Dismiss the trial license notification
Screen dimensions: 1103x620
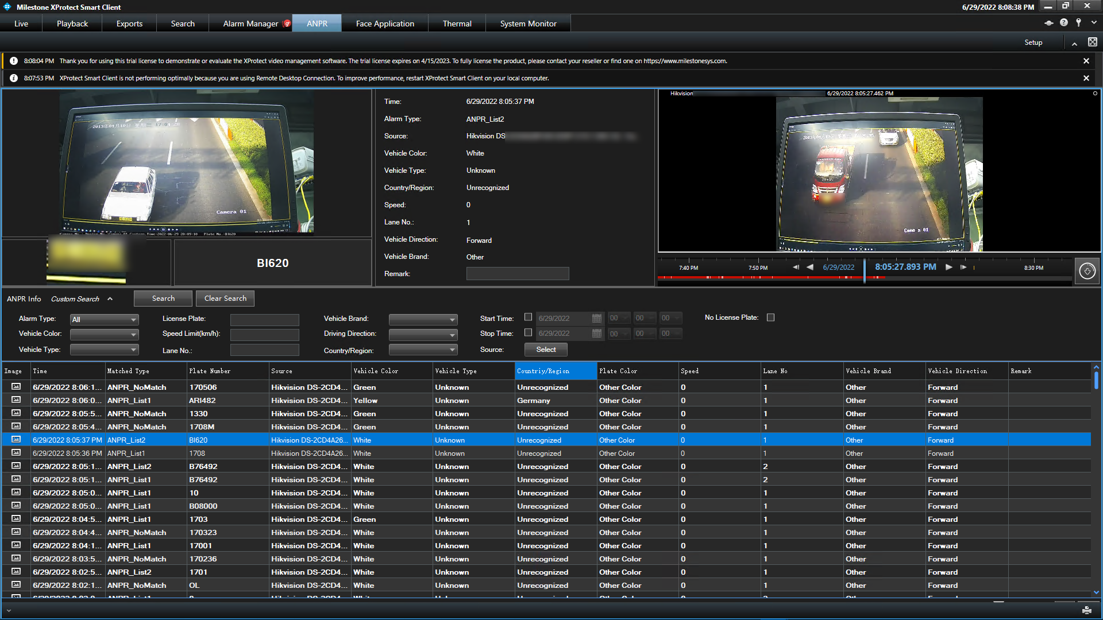pyautogui.click(x=1086, y=61)
